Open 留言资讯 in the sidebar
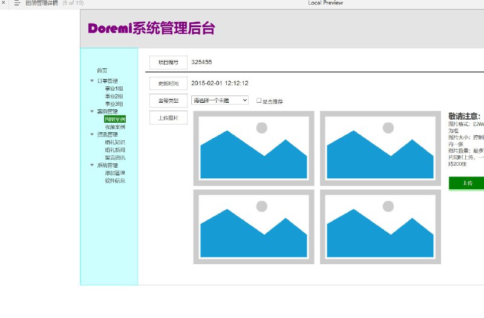The width and height of the screenshot is (484, 318). click(115, 158)
